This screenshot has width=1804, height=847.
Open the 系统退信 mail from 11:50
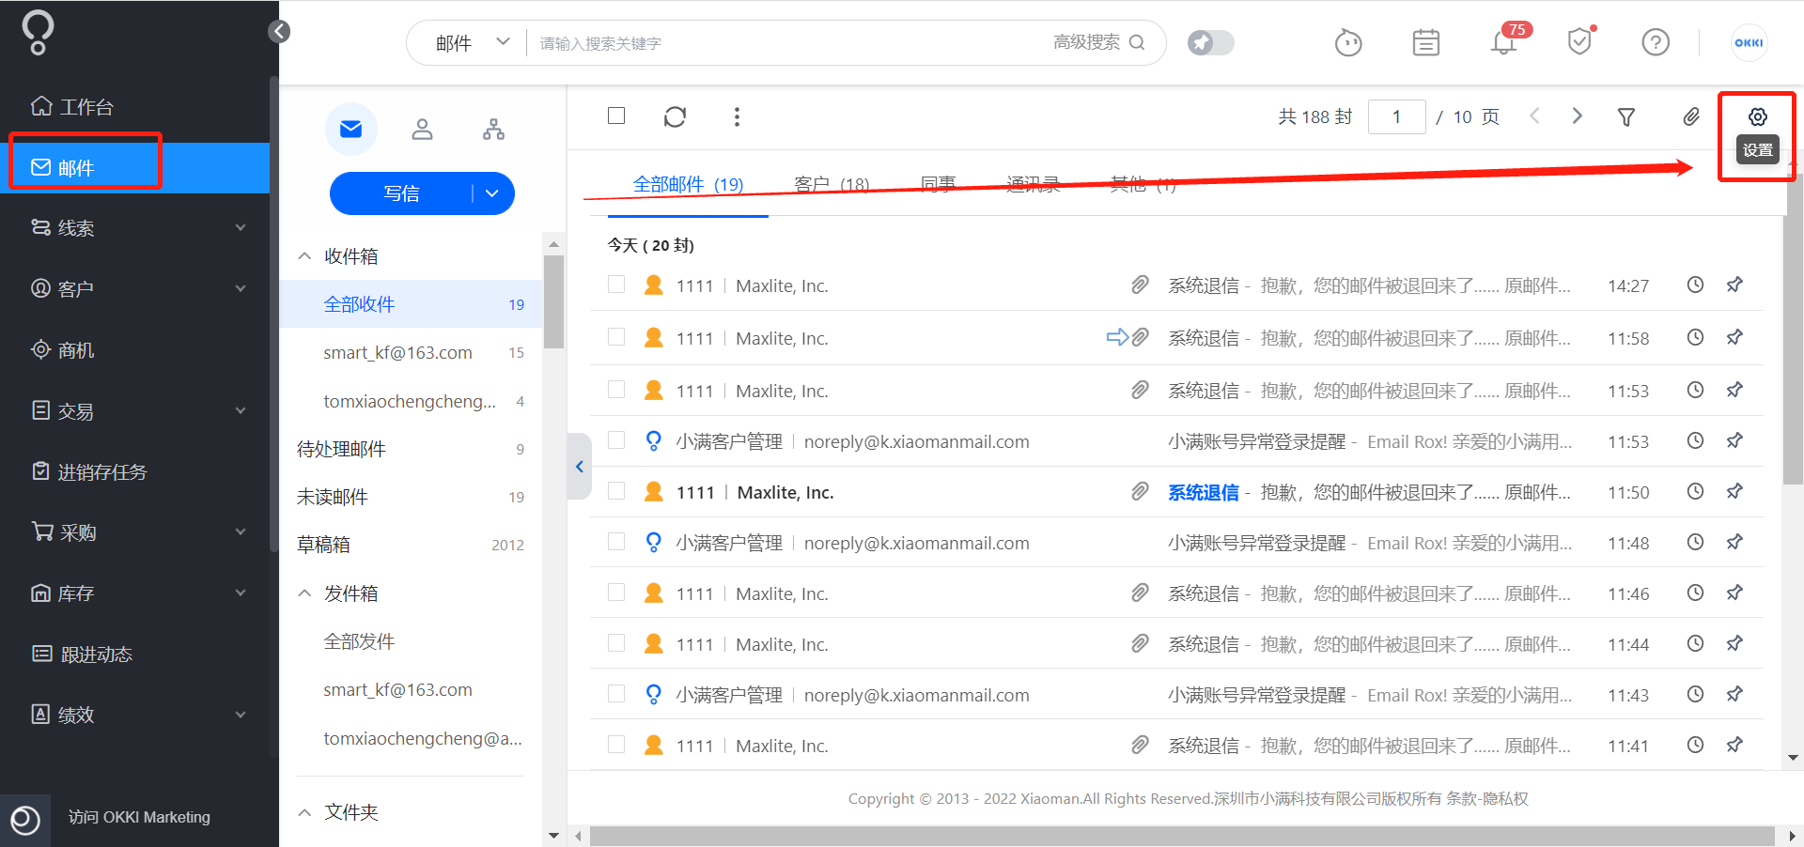(1203, 492)
